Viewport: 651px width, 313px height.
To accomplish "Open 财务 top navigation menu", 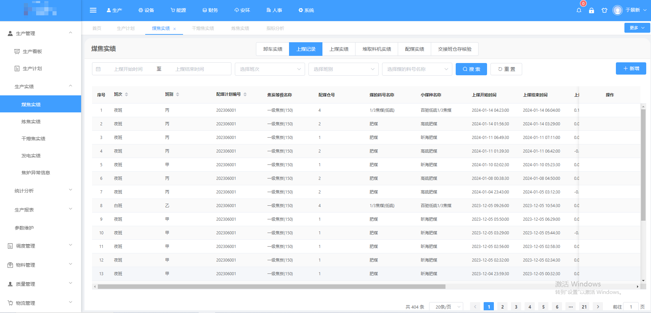I will point(210,10).
